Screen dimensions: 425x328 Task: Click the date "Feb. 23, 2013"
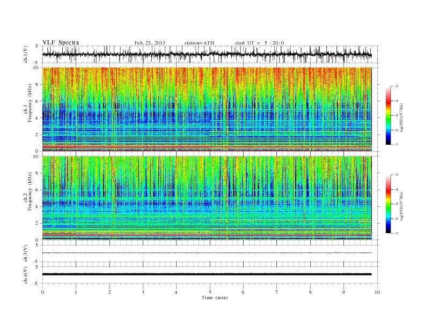(x=150, y=43)
